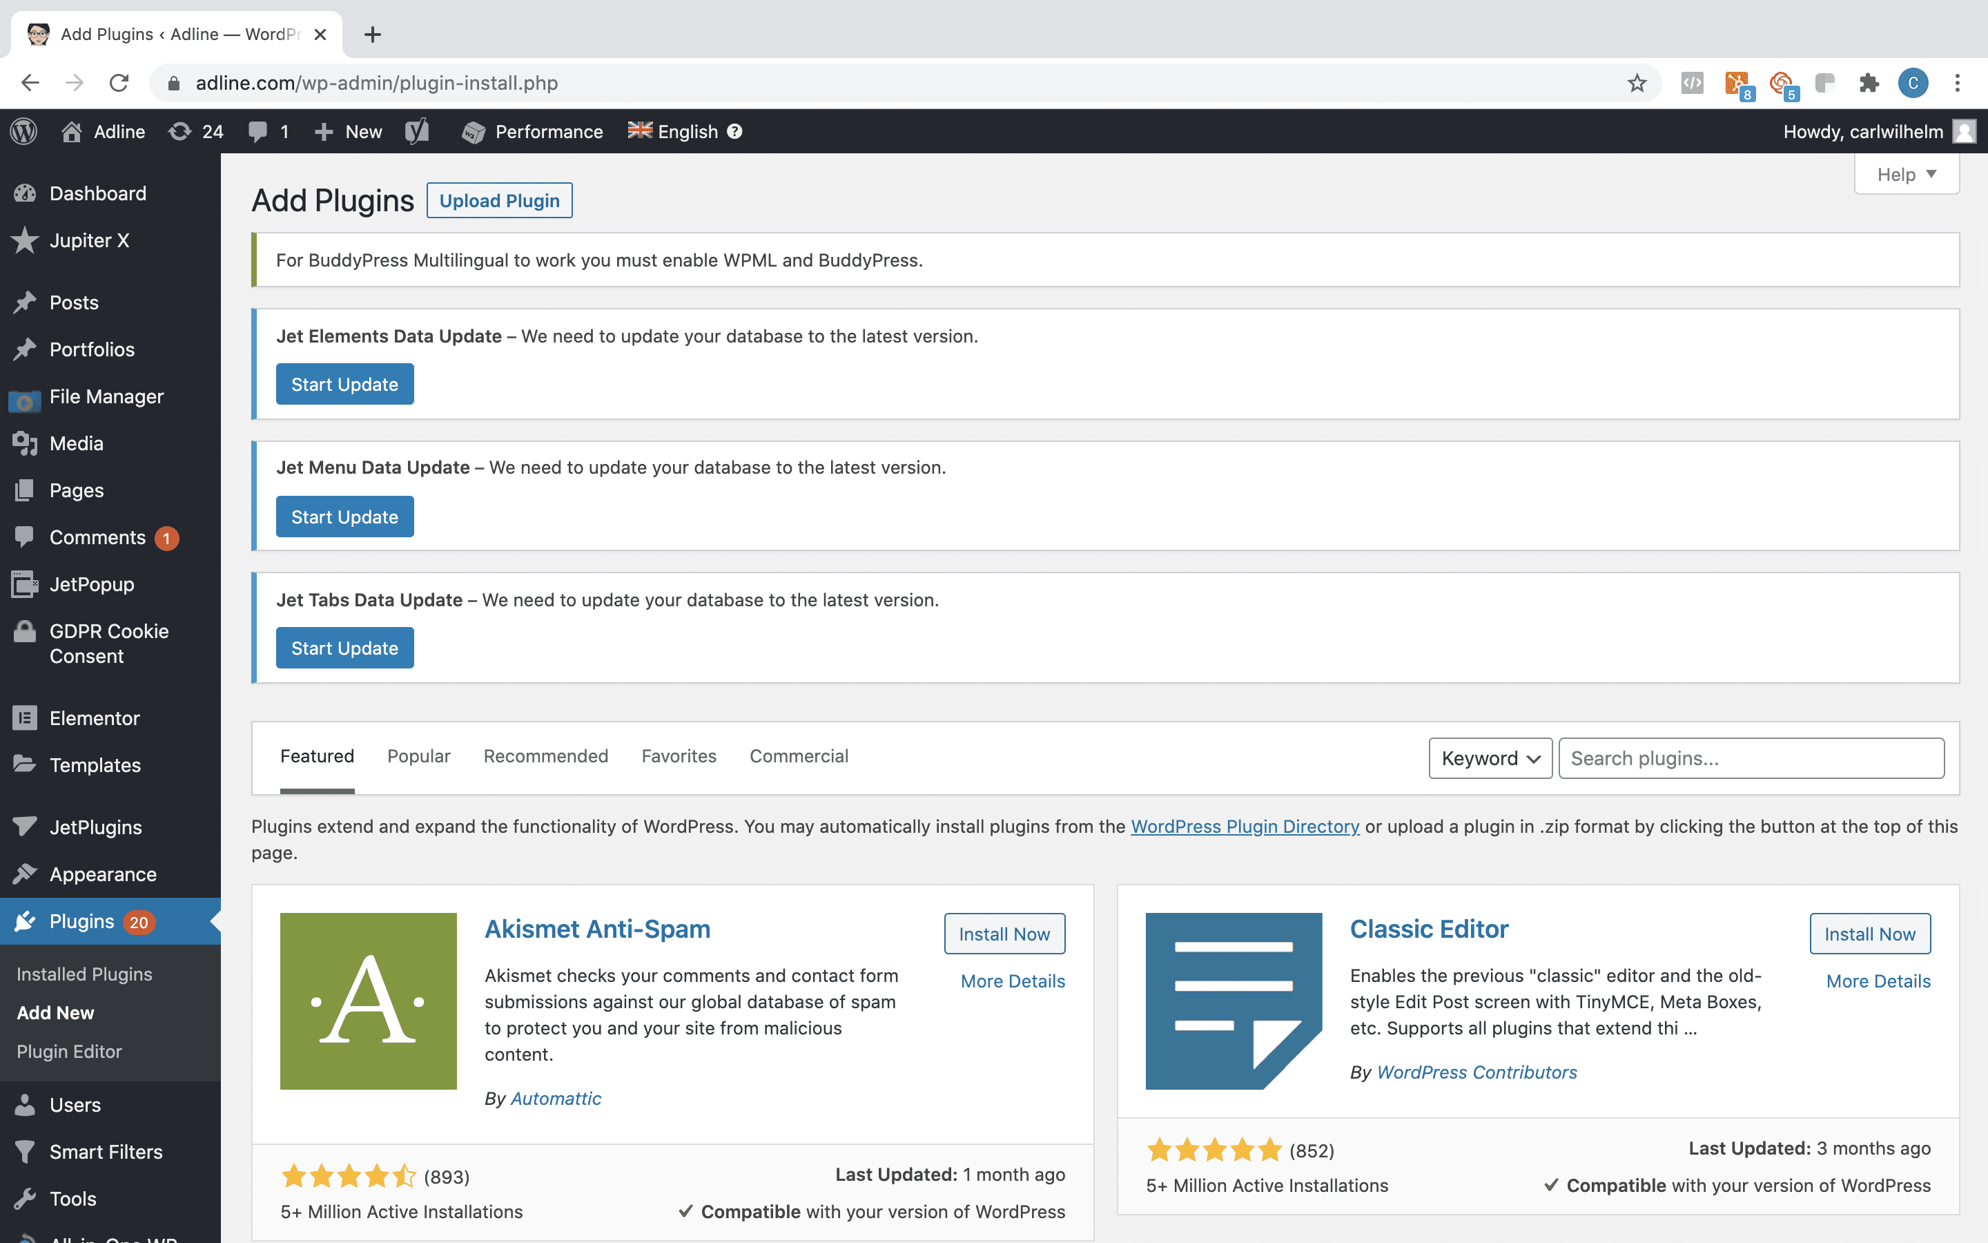Open Portfolios in sidebar
1988x1243 pixels.
click(x=110, y=349)
